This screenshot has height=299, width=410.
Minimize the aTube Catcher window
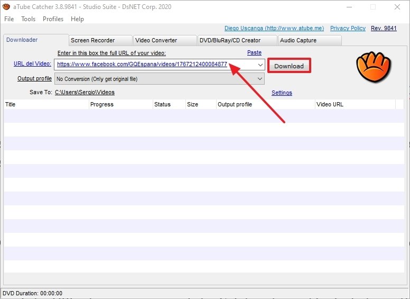[x=349, y=7]
